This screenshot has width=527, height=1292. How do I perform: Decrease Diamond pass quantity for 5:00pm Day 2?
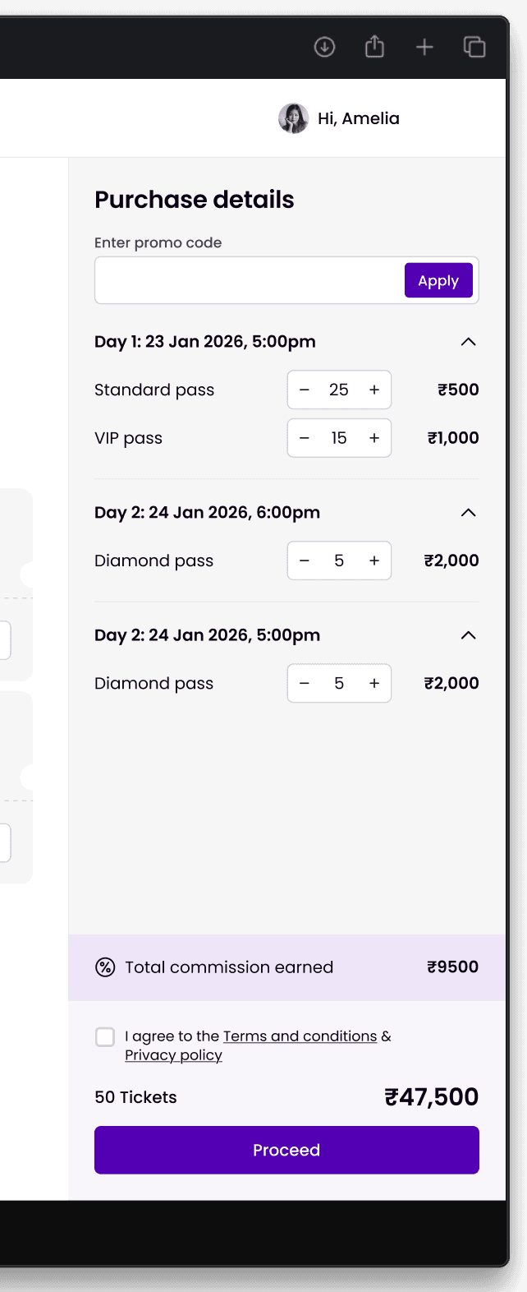[305, 683]
